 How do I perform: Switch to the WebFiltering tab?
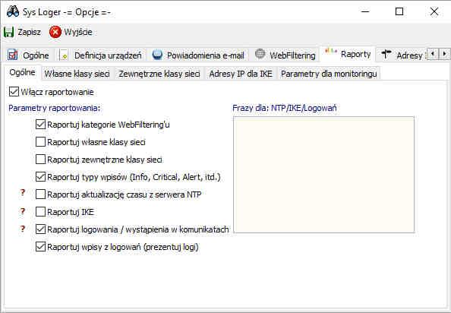pyautogui.click(x=285, y=55)
